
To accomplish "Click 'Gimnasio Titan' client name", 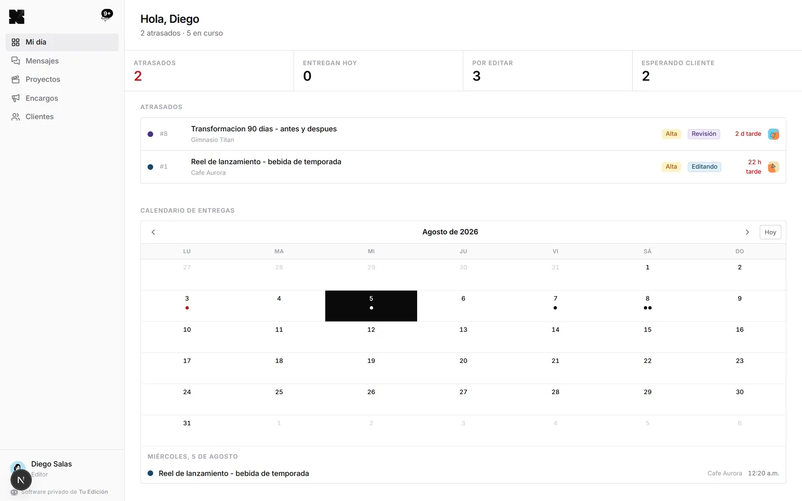I will click(x=212, y=140).
